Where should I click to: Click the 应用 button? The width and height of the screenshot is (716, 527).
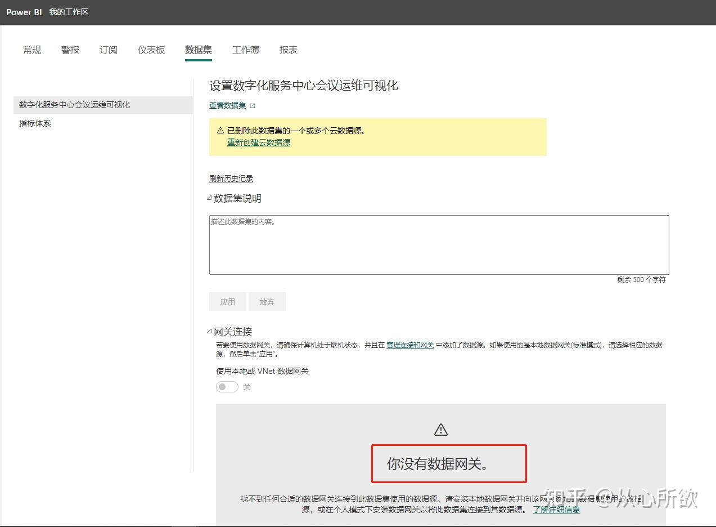click(x=227, y=301)
